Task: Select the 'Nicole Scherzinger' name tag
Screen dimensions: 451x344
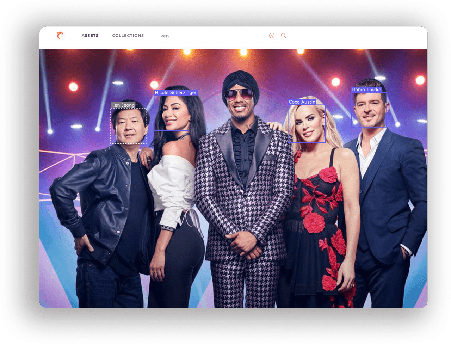Action: 175,93
